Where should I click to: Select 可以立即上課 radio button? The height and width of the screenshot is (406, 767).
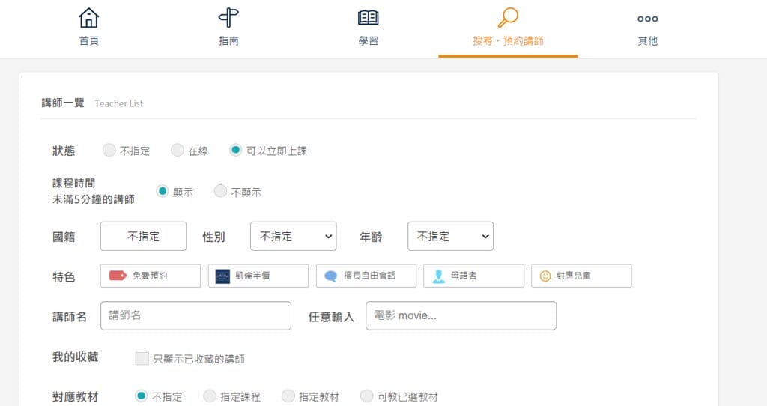(235, 150)
